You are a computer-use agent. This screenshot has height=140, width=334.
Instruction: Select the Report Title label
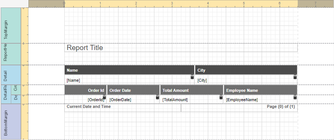click(181, 48)
